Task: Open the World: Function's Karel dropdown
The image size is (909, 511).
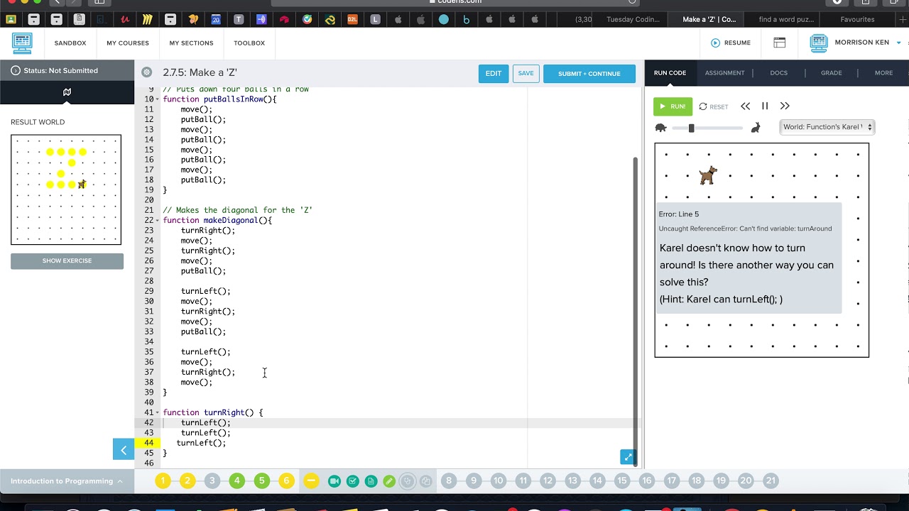Action: point(827,127)
